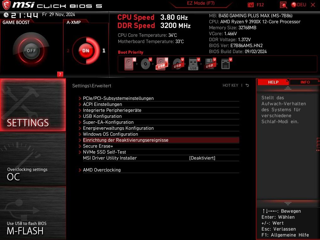320x240 pixels.
Task: Switch to the INFO tab
Action: [x=305, y=82]
